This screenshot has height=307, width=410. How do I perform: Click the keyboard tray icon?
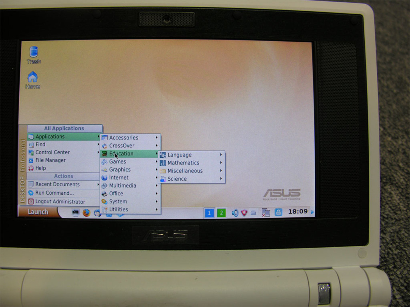tap(253, 213)
